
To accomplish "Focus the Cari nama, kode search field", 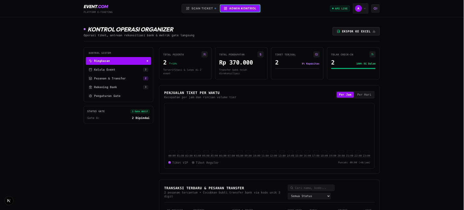I will (311, 188).
